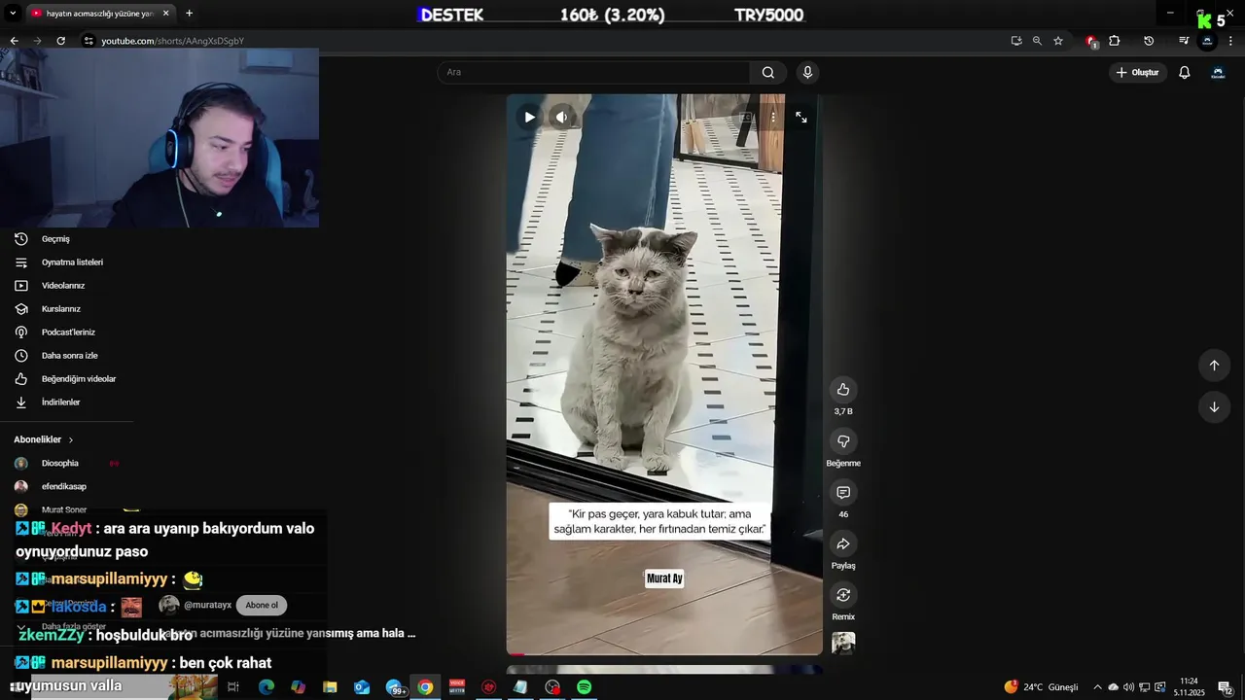1245x700 pixels.
Task: Open the Chrome extensions puzzle menu
Action: pyautogui.click(x=1115, y=41)
